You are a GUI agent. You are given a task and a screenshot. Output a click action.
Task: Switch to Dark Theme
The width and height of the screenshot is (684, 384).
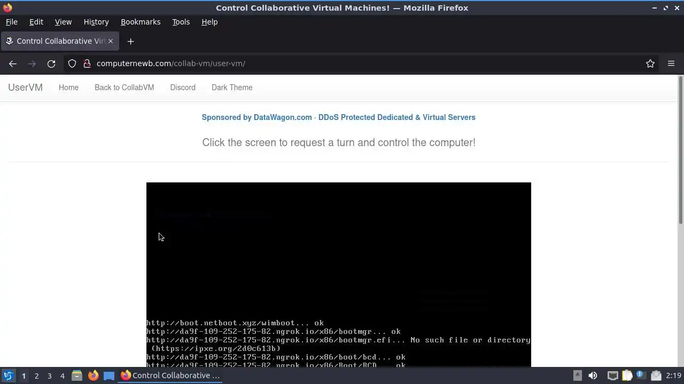pos(232,87)
